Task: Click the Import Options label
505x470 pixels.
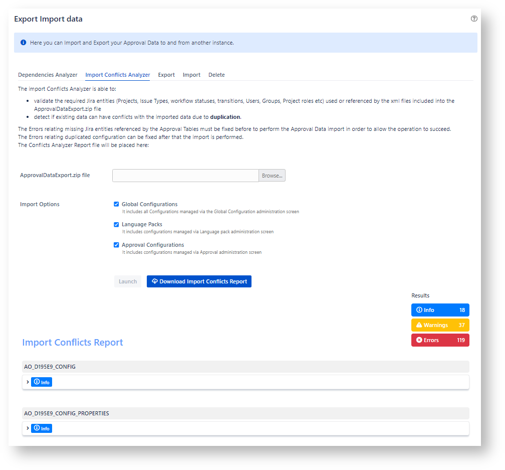Action: [40, 204]
